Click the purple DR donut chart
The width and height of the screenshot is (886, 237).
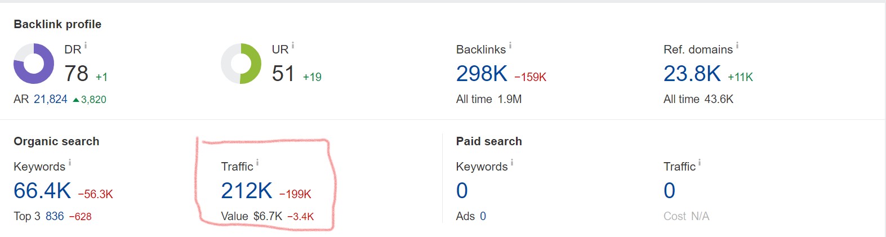click(x=34, y=64)
